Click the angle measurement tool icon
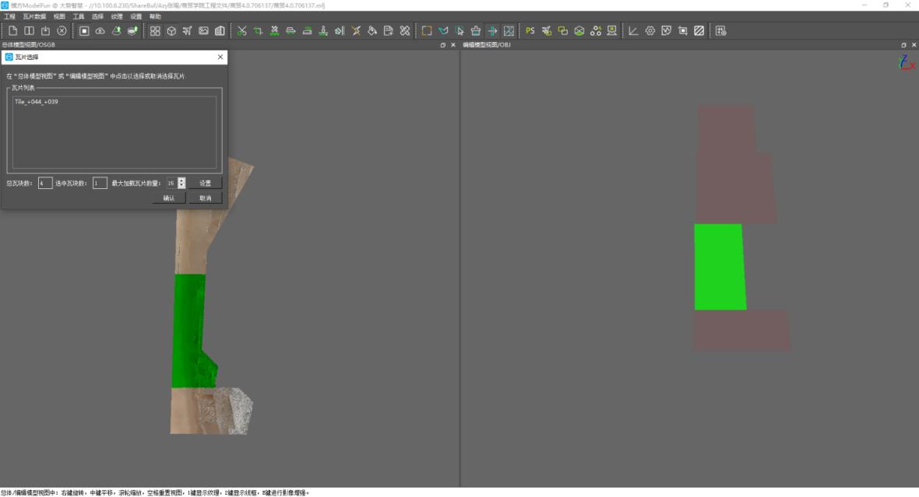Viewport: 919px width, 497px height. [634, 30]
